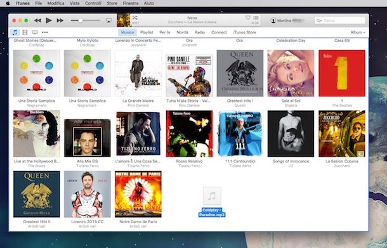Image resolution: width=387 pixels, height=248 pixels.
Task: Open the more media types ellipsis
Action: coord(45,32)
